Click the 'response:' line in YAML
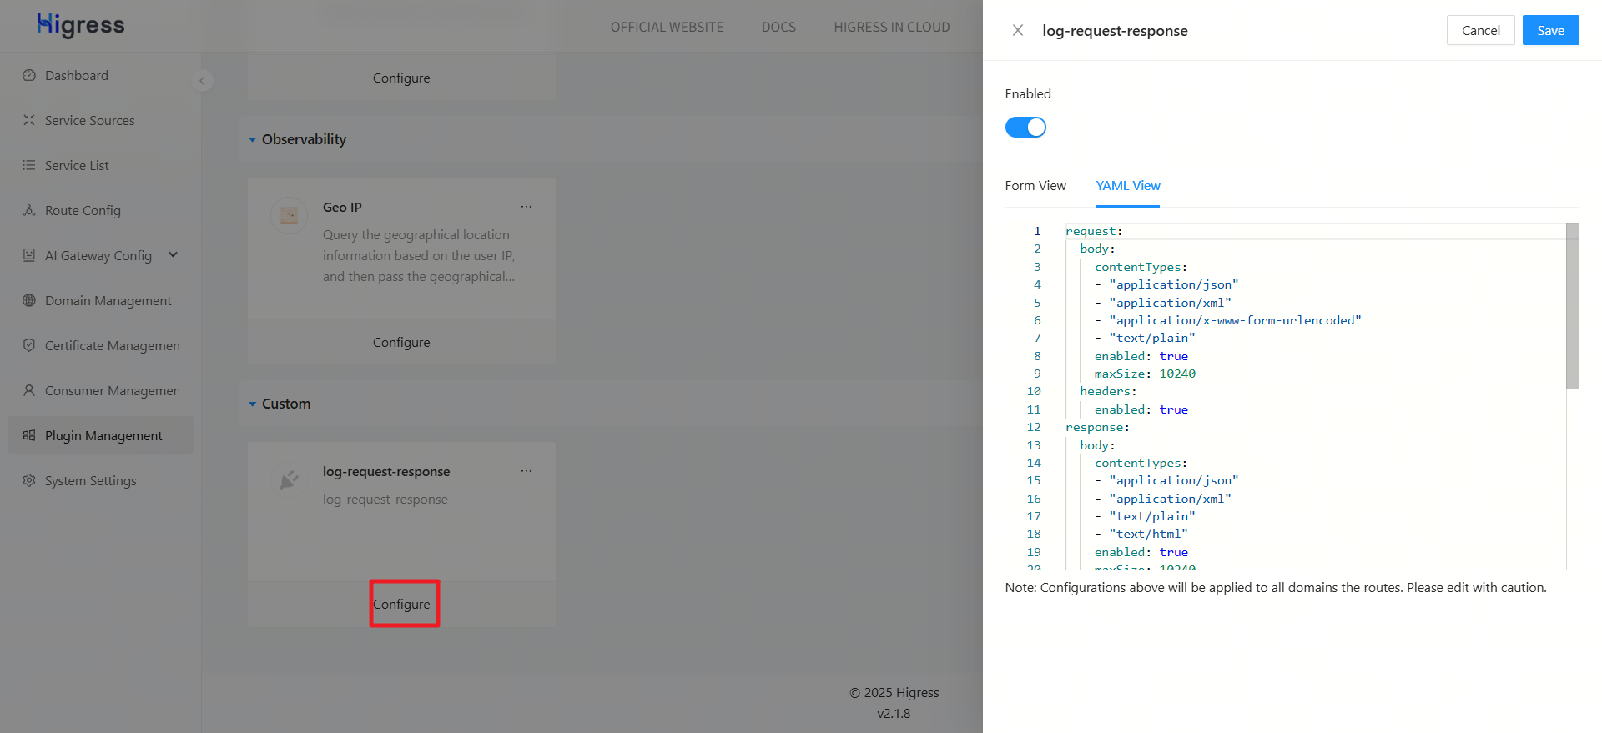This screenshot has width=1602, height=733. pos(1097,427)
